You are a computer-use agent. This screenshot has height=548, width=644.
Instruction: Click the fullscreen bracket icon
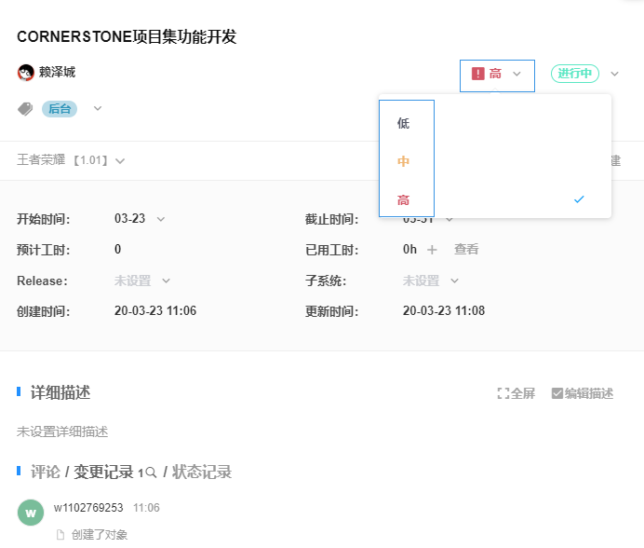click(x=503, y=393)
